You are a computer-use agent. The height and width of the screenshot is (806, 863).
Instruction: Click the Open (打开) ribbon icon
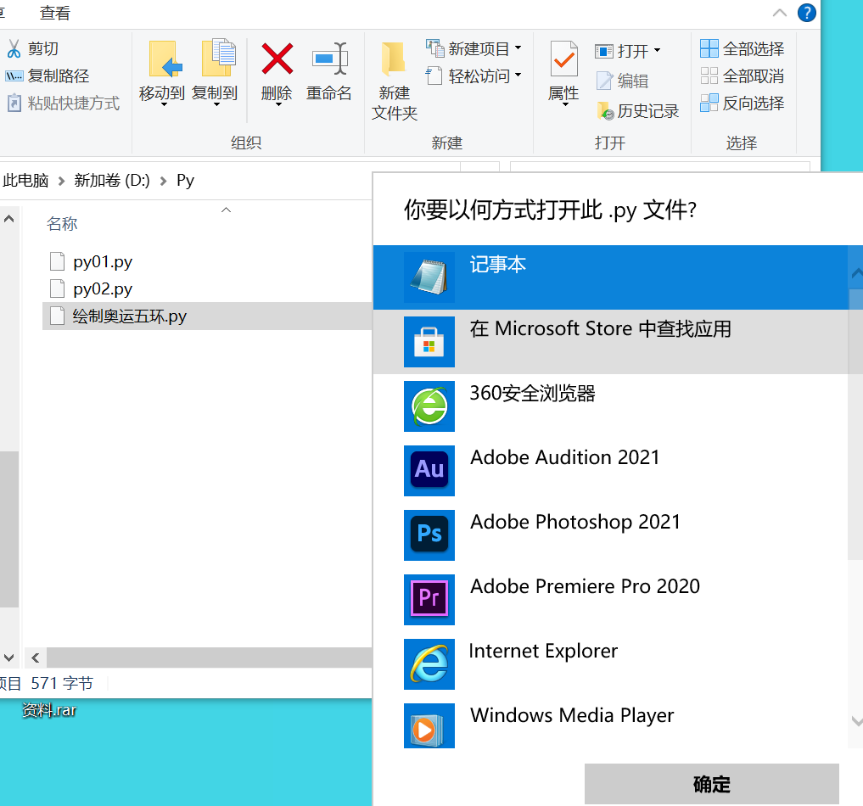(604, 52)
